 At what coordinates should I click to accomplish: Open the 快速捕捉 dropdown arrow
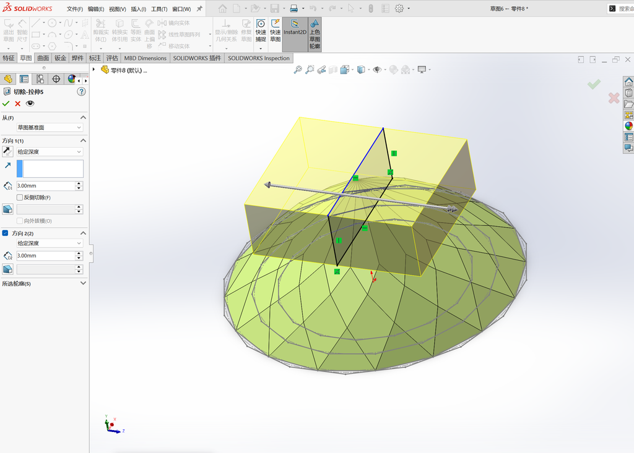(x=261, y=48)
